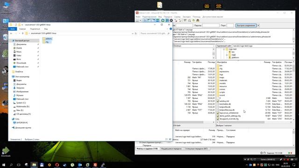Open Файл menu in FileZilla

click(x=138, y=17)
